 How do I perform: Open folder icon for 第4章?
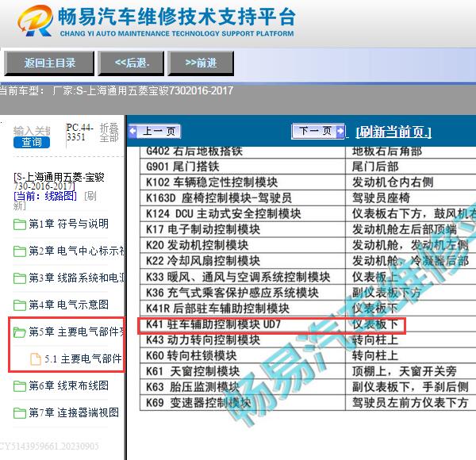tap(20, 305)
